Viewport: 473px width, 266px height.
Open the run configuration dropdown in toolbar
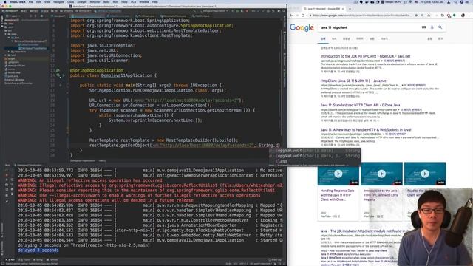(214, 11)
